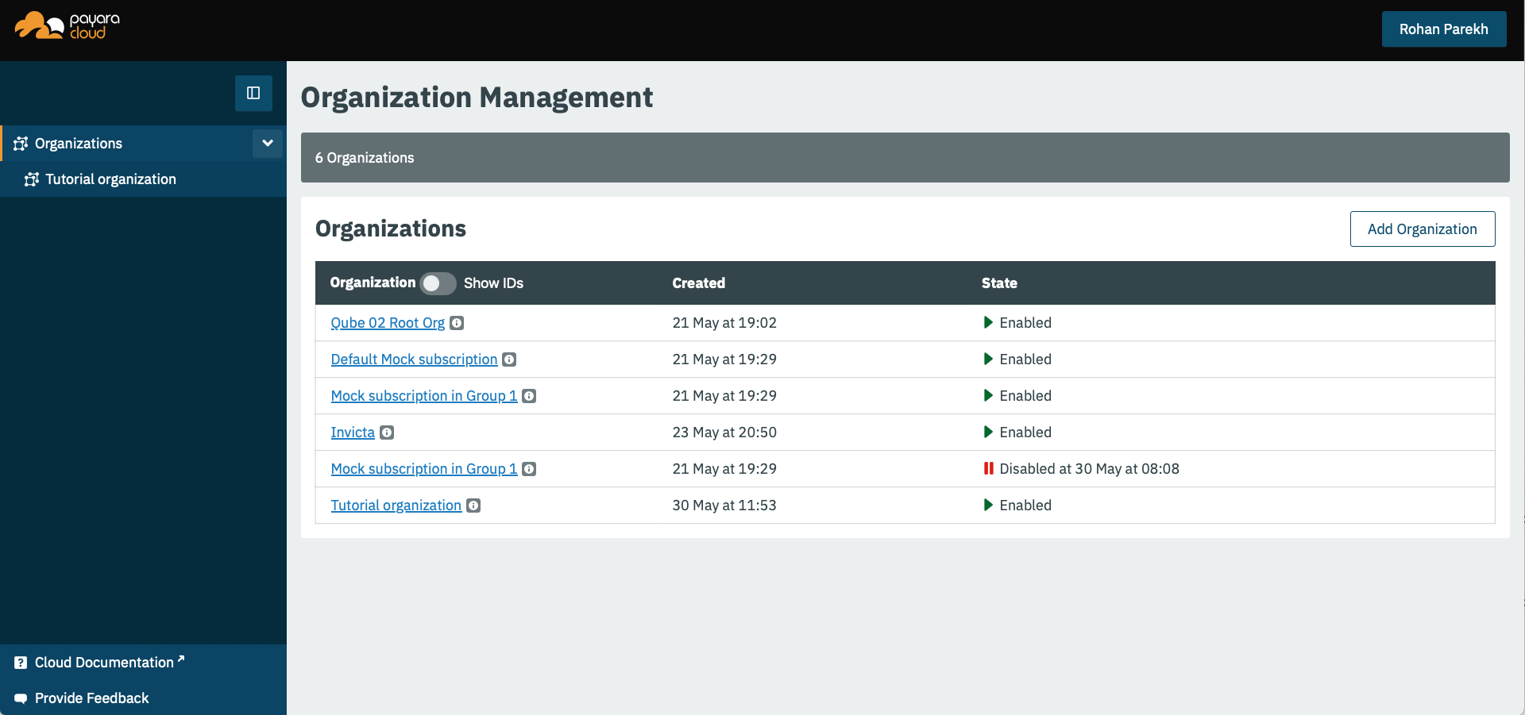Click info icon beside Tutorial organization link

click(x=473, y=505)
